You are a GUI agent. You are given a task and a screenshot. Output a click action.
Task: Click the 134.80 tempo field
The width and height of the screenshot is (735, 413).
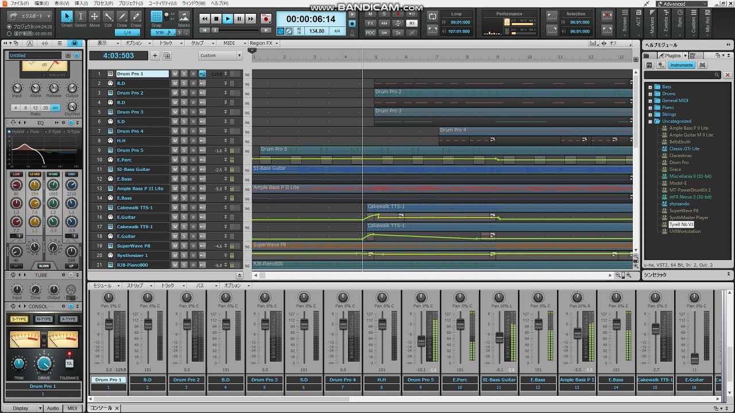pos(317,32)
